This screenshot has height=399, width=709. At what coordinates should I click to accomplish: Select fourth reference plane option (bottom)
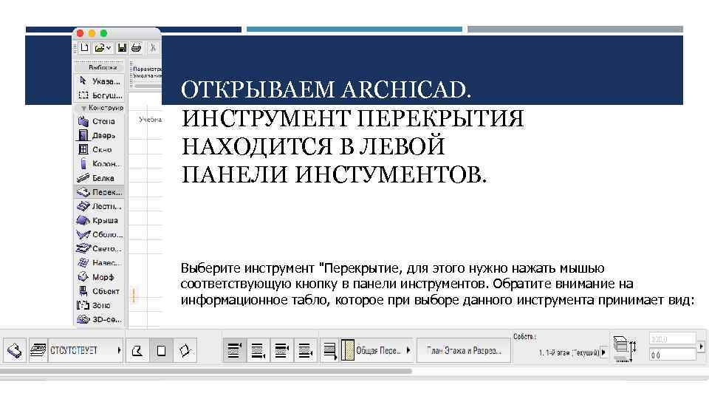[x=305, y=350]
